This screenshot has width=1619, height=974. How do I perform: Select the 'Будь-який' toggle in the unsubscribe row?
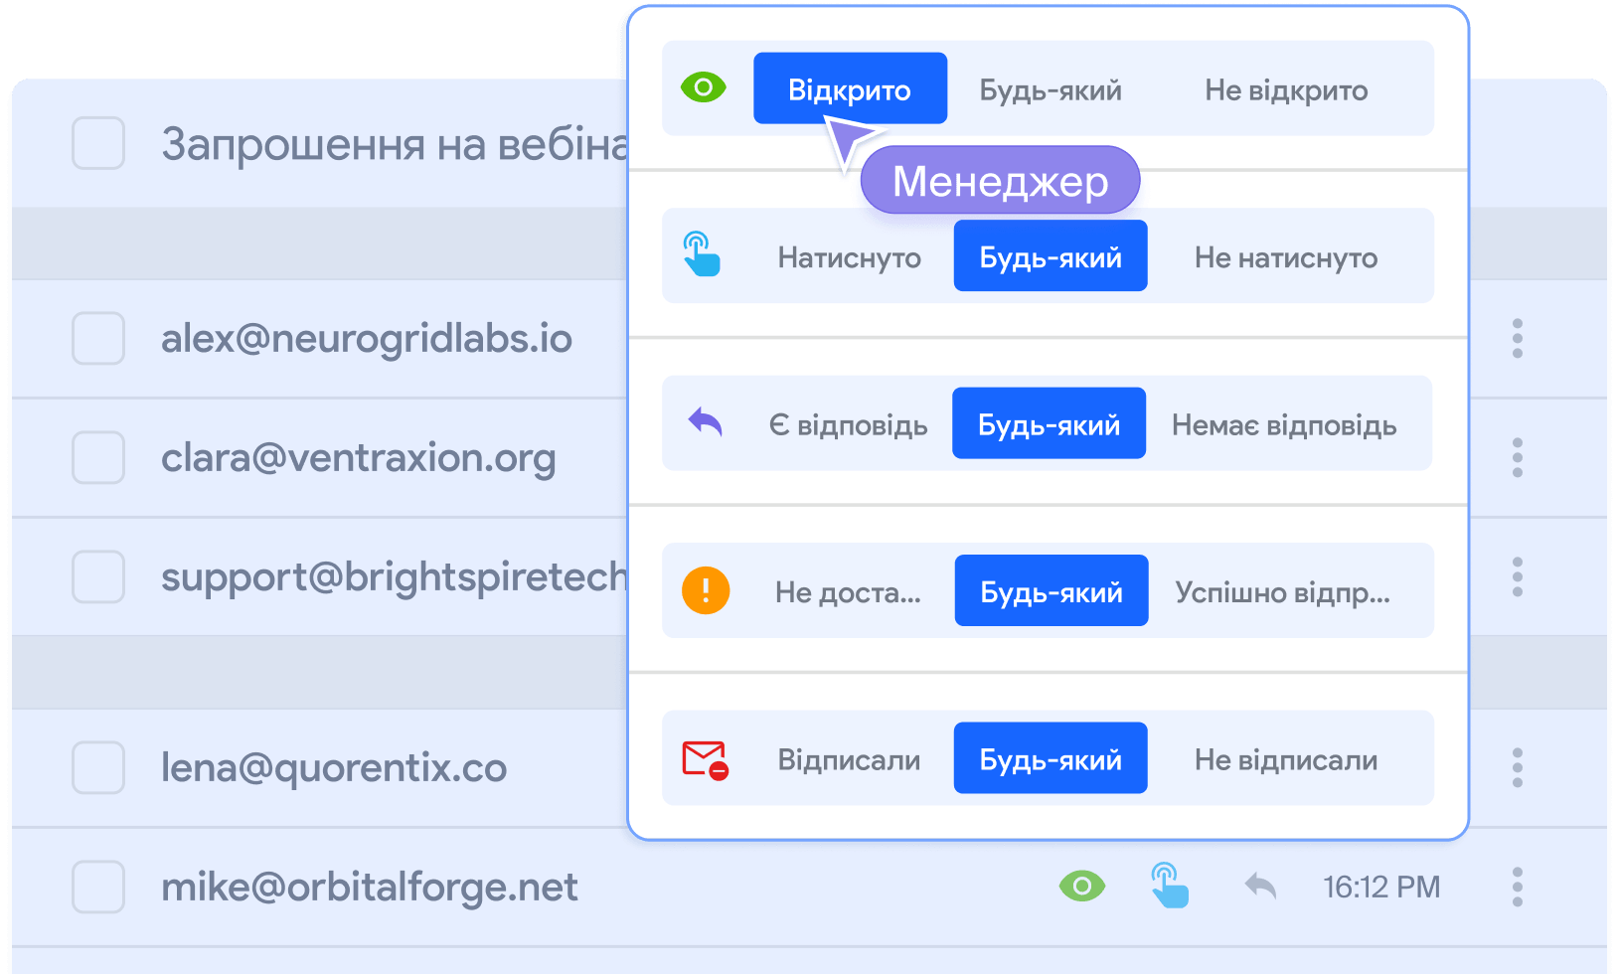point(1050,758)
